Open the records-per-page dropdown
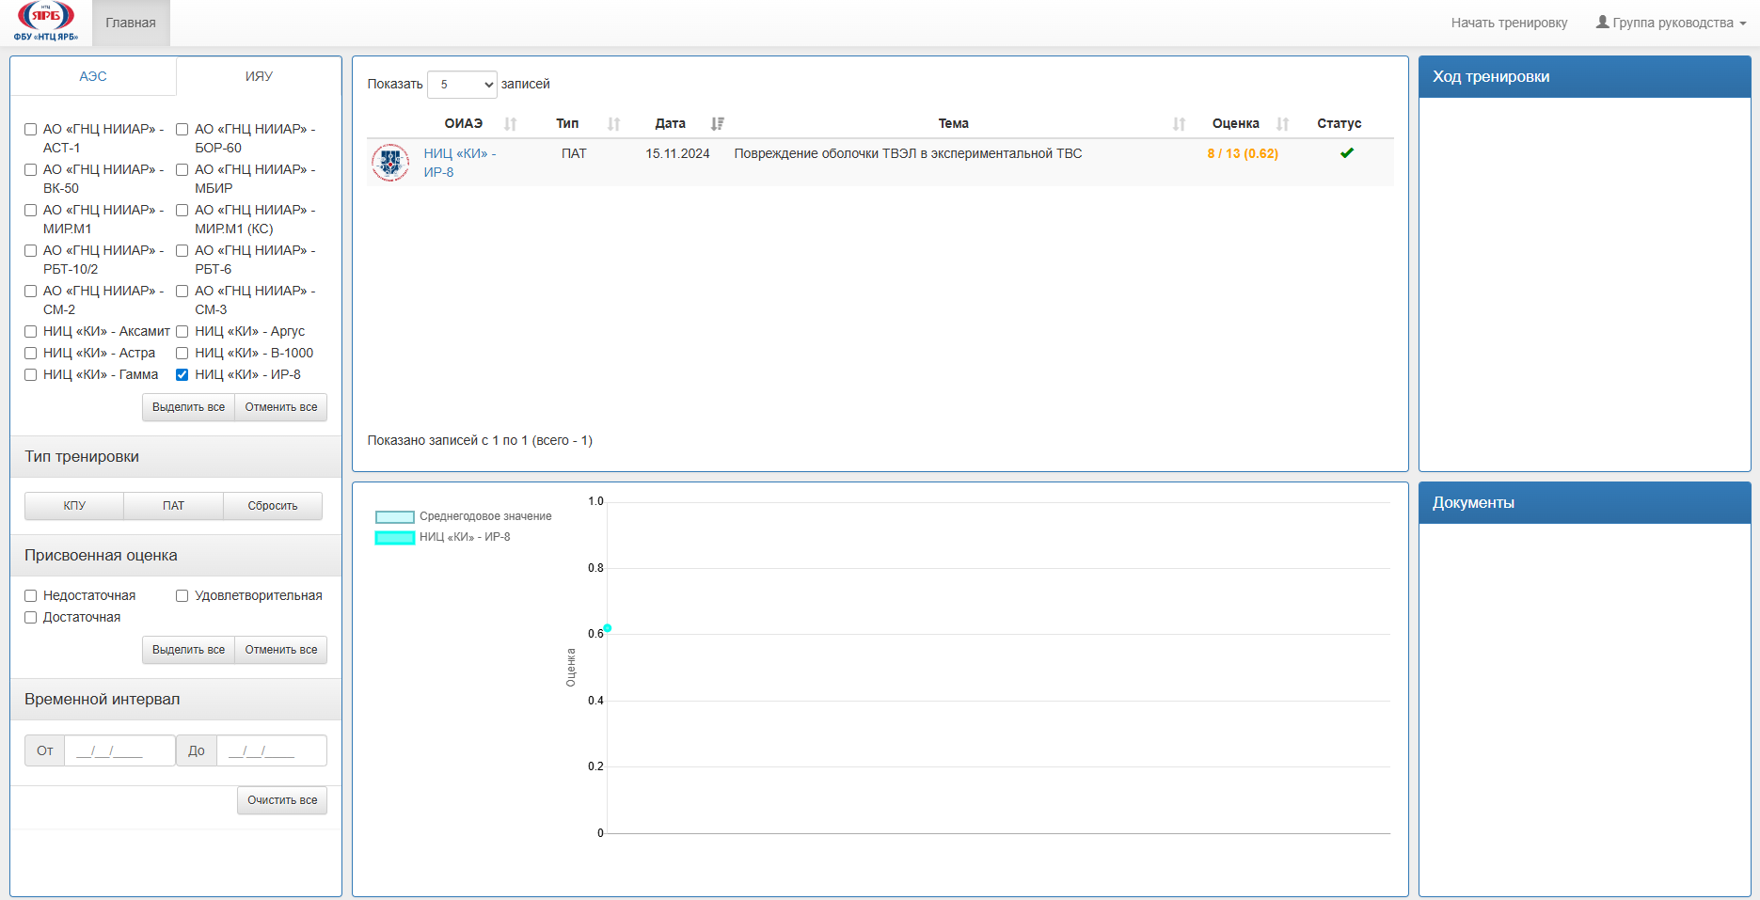 462,85
